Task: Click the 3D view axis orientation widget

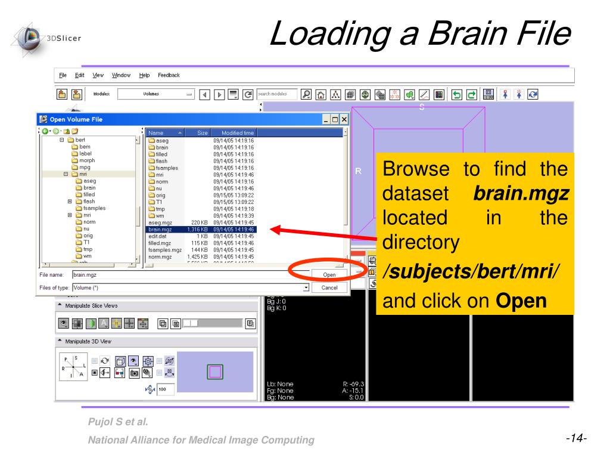Action: (x=73, y=367)
